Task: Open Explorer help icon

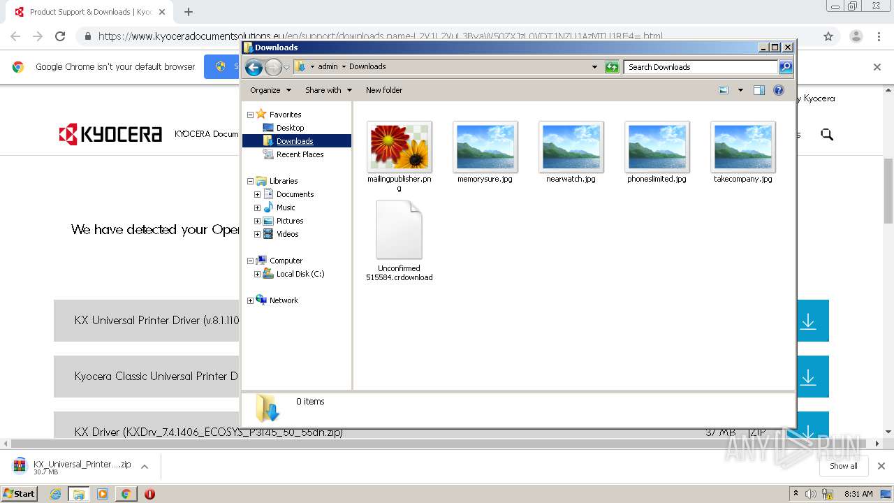Action: click(x=779, y=90)
